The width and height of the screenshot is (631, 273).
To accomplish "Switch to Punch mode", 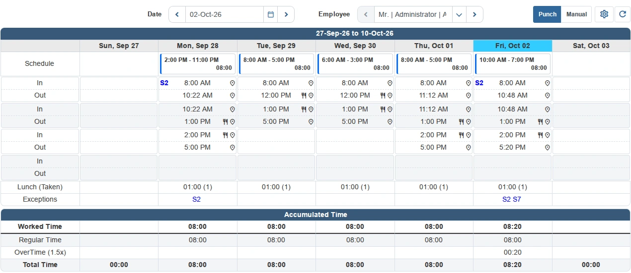I will [547, 14].
